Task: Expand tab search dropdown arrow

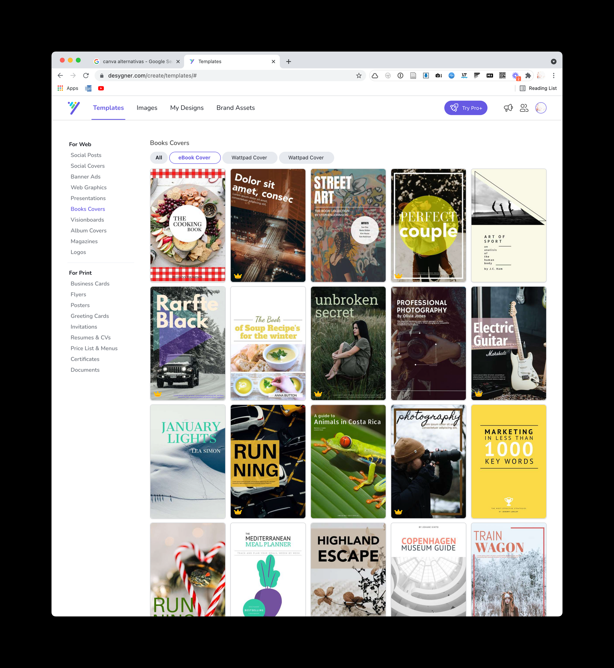Action: point(554,61)
